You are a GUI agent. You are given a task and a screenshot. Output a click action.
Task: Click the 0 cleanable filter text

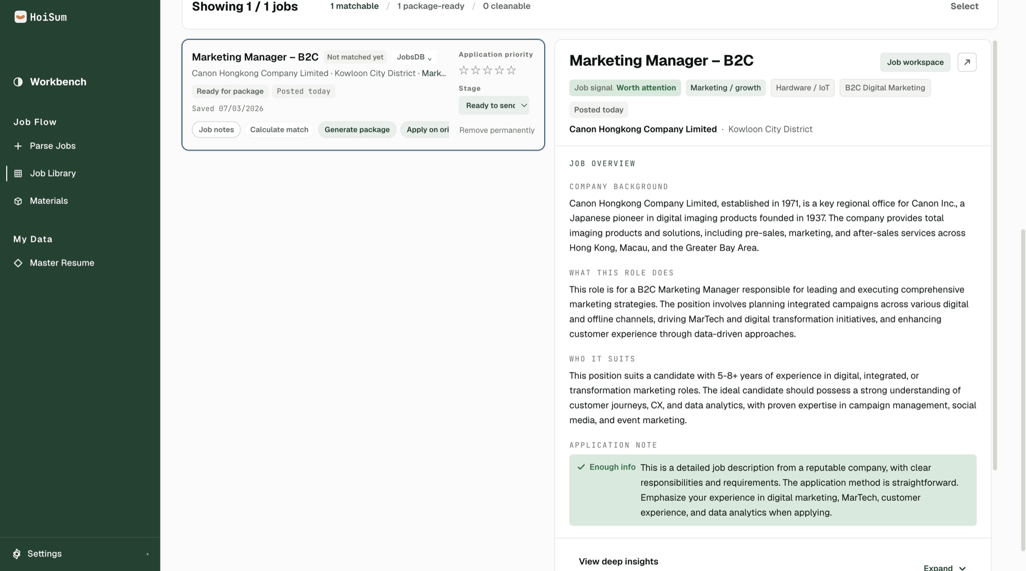pyautogui.click(x=506, y=6)
